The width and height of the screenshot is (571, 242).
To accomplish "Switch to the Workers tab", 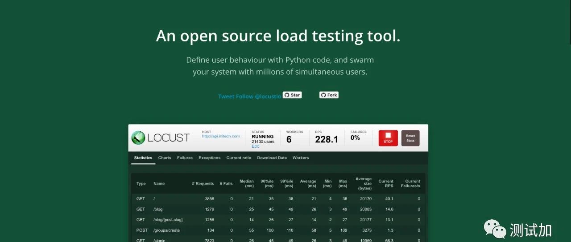I will click(x=301, y=158).
